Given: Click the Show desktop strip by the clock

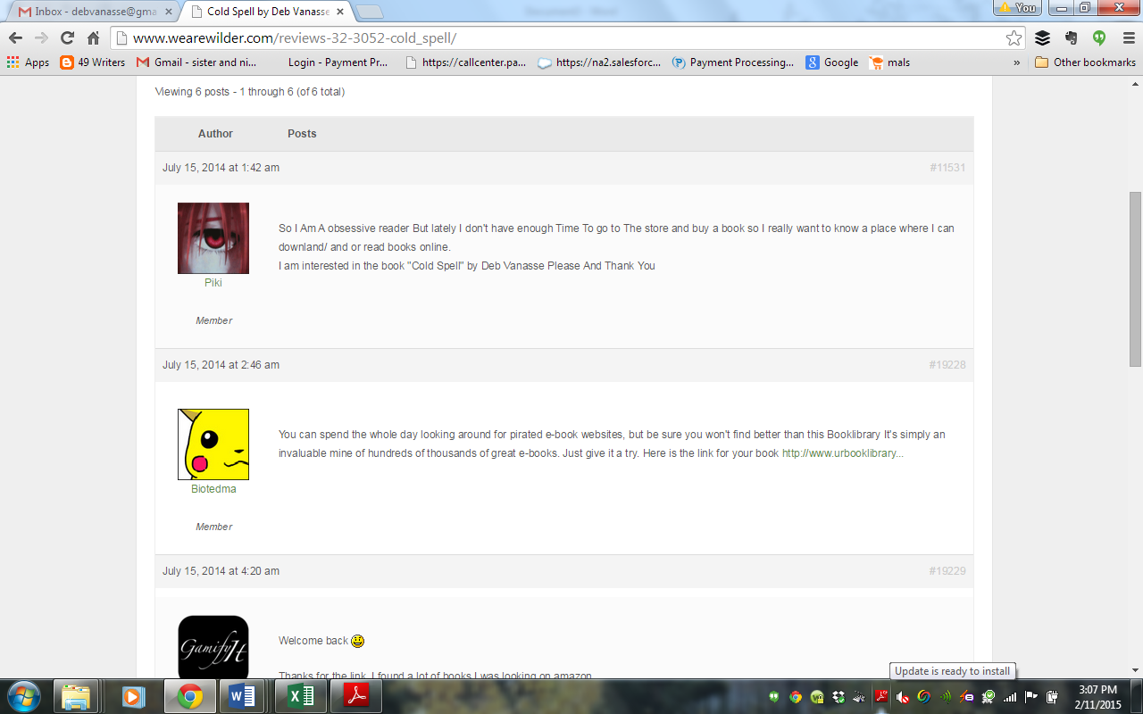Looking at the screenshot, I should pyautogui.click(x=1137, y=696).
